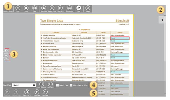Add a page with New Page icon
170x100 pixels.
44,8
